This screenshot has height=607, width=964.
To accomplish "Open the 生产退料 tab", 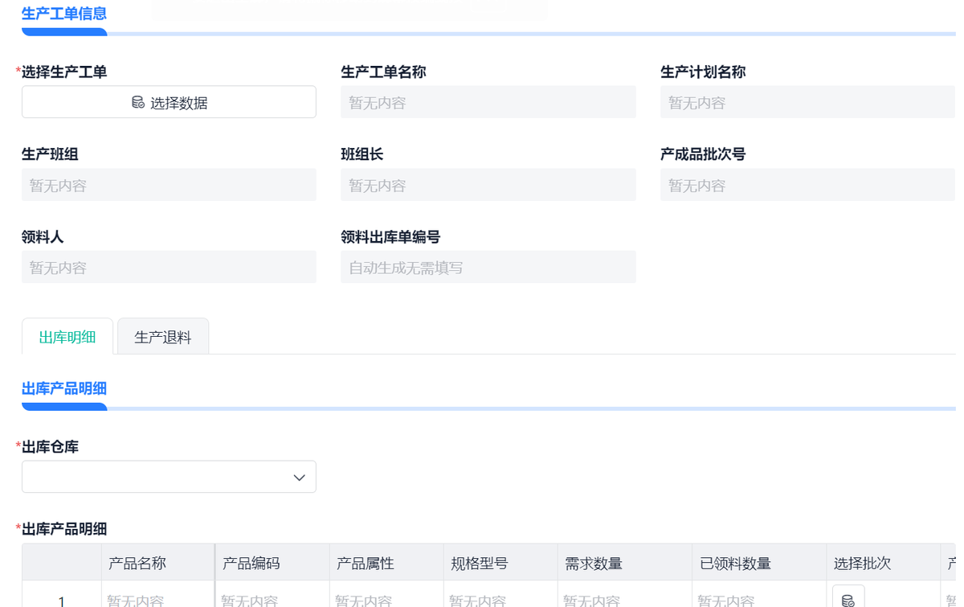I will point(163,338).
